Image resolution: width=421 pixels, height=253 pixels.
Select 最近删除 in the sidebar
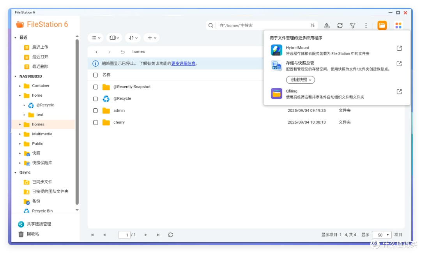tap(40, 67)
